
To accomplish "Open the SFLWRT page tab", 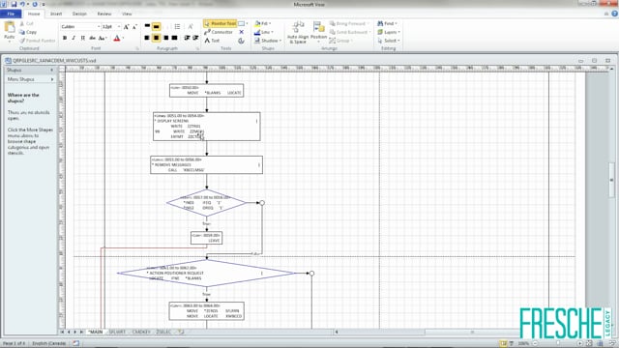I will (117, 332).
